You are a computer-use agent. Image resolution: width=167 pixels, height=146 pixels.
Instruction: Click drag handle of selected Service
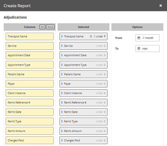pos(62,46)
